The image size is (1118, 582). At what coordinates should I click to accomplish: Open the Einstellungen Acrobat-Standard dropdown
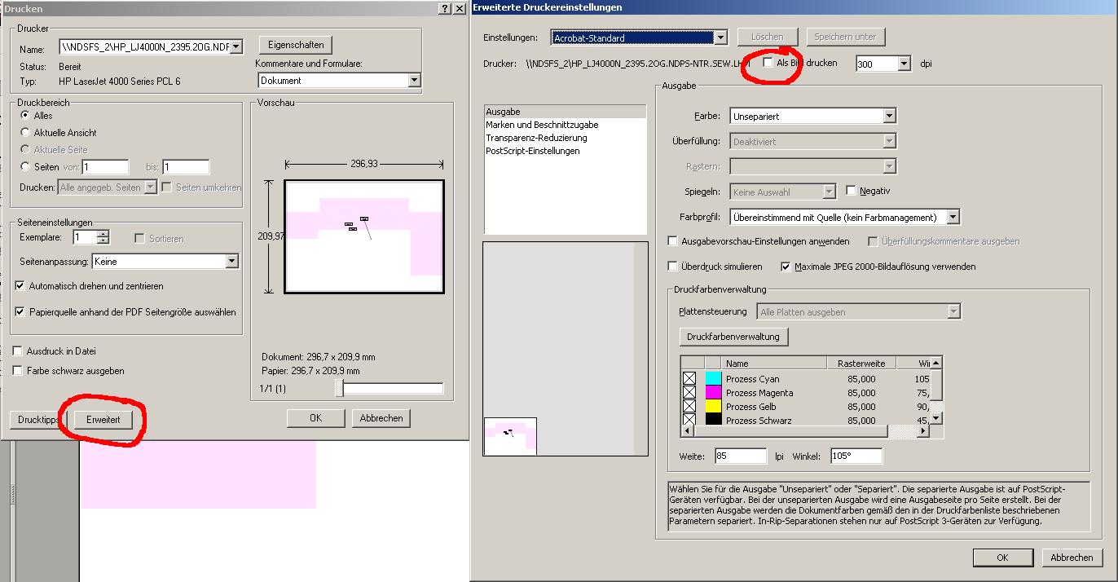point(720,37)
